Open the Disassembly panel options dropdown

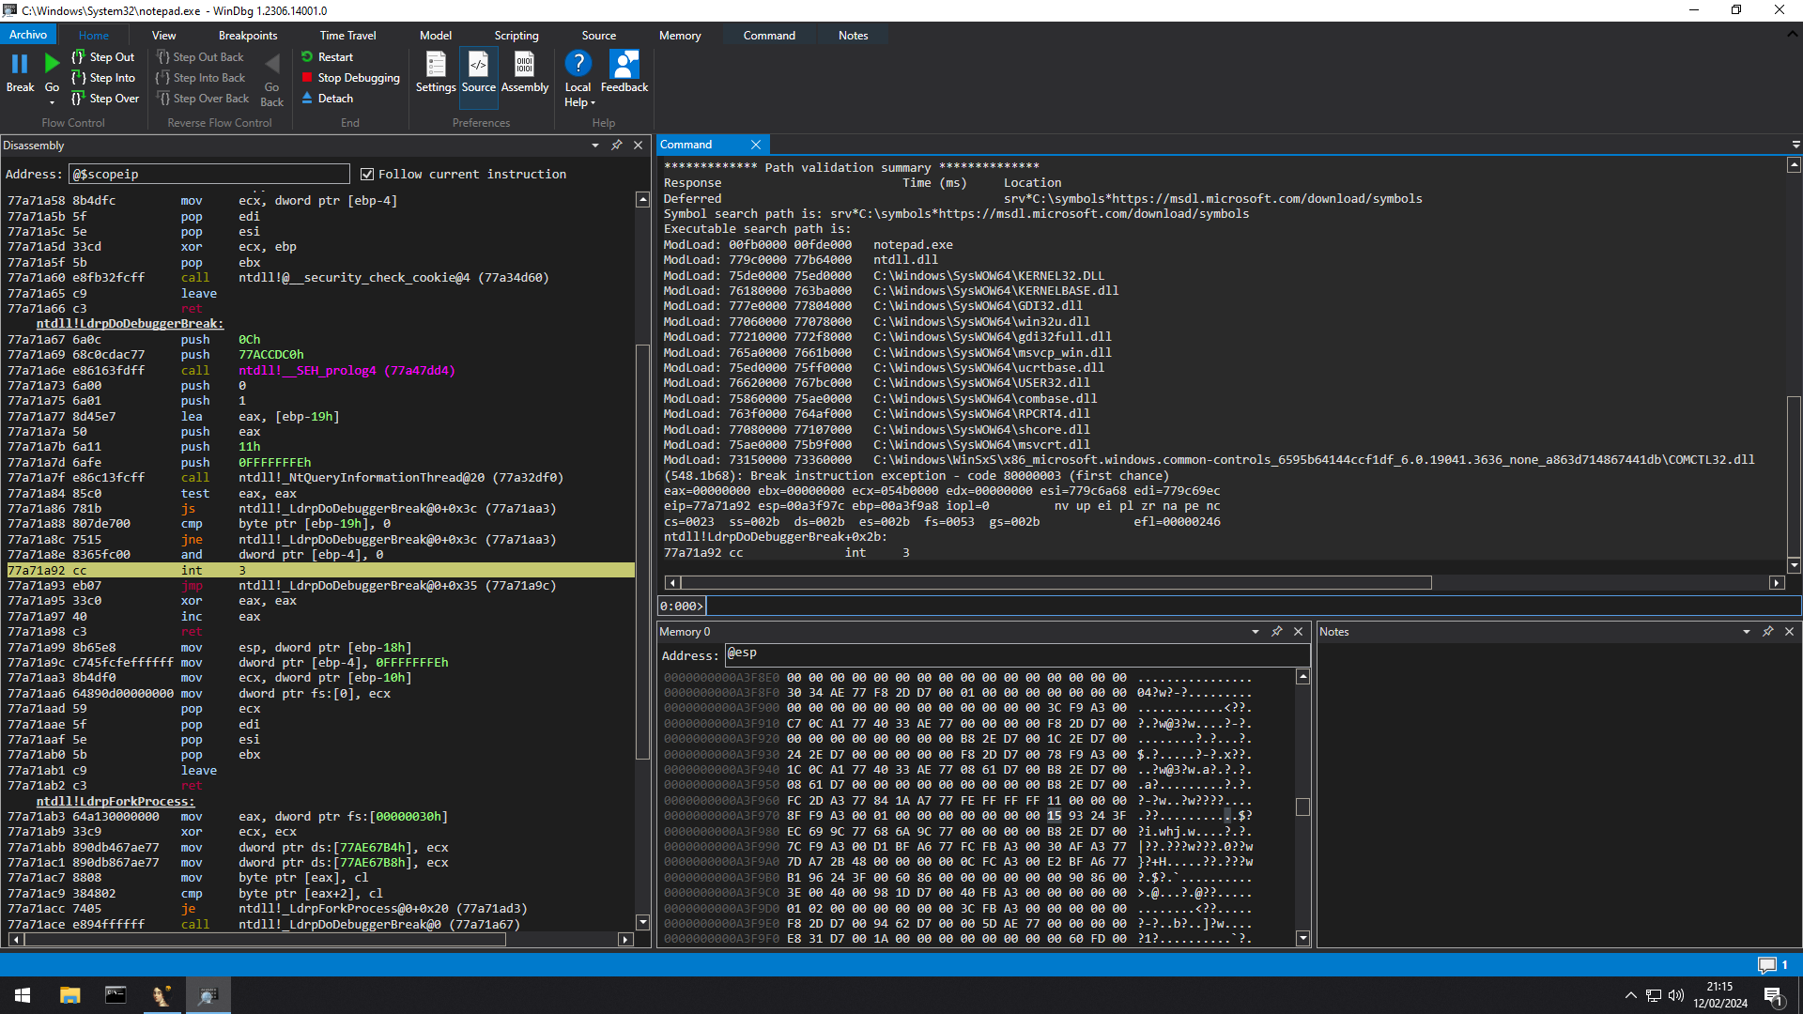[595, 146]
